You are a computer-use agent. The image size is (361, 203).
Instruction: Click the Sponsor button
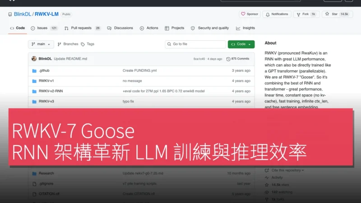[x=250, y=14]
